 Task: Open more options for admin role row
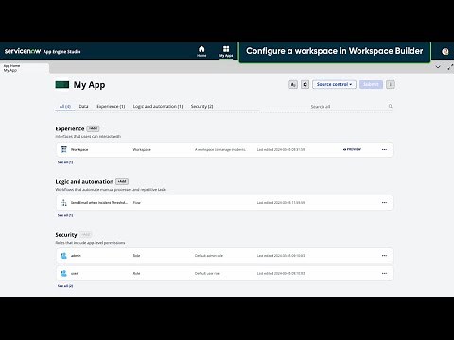pyautogui.click(x=384, y=256)
